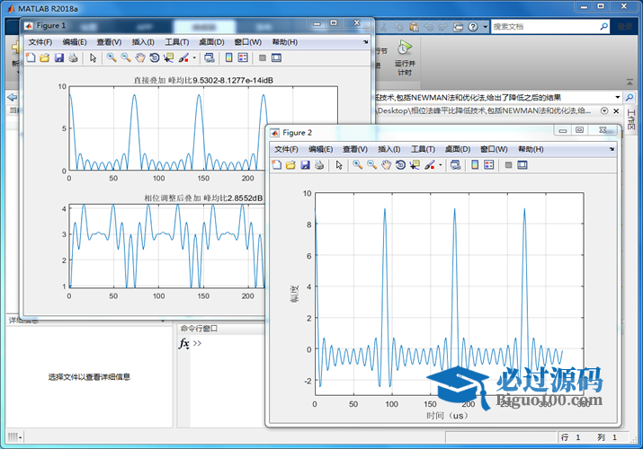Screen dimensions: 643x449
Task: Enable Rotate 3D tool in Figure 1
Action: point(154,57)
